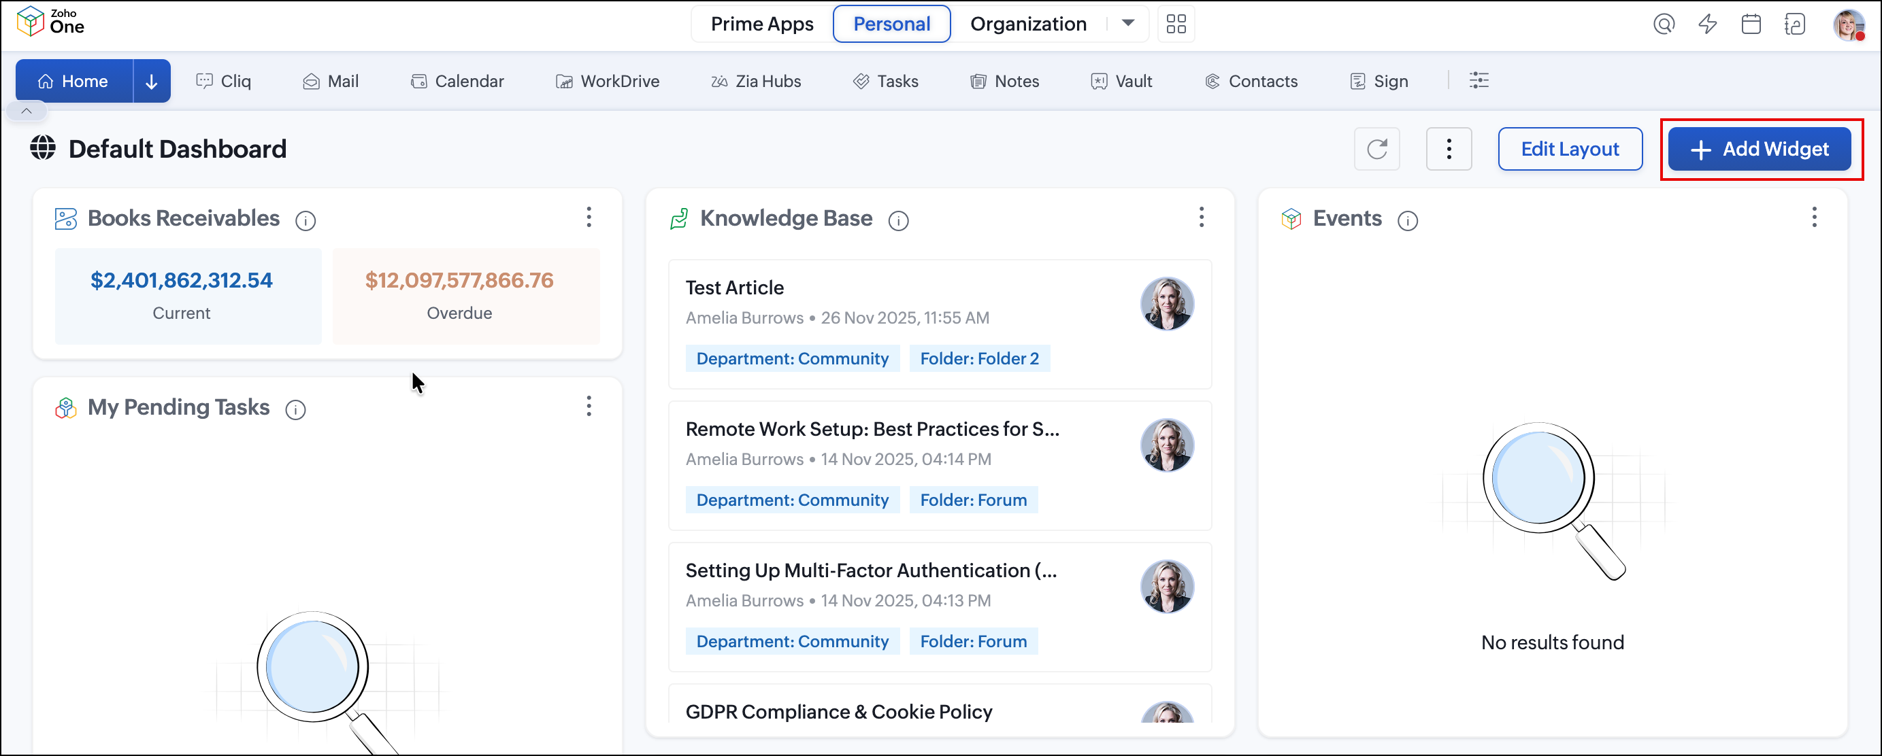This screenshot has width=1882, height=756.
Task: Refresh the Default Dashboard
Action: (1377, 149)
